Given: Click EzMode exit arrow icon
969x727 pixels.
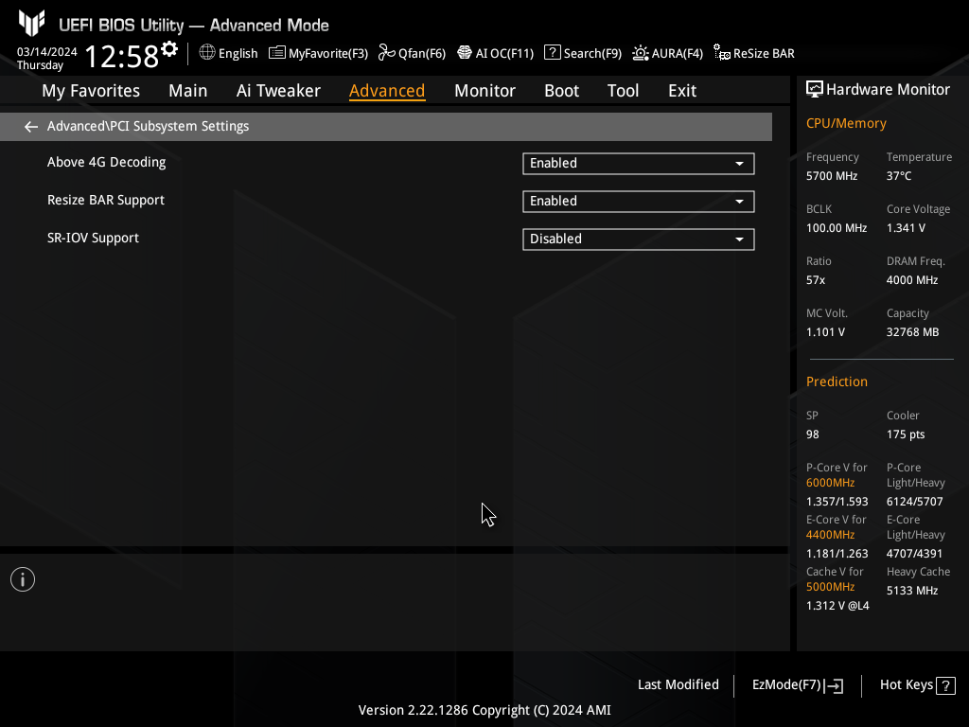Looking at the screenshot, I should pos(834,685).
